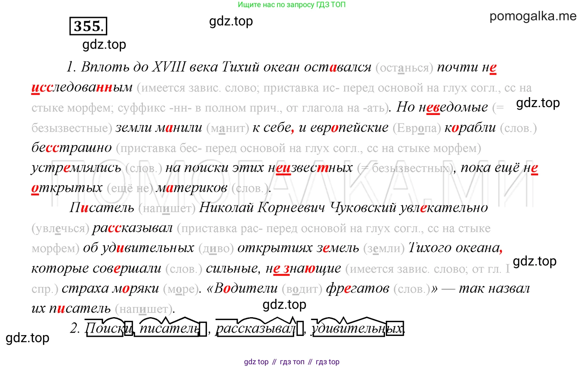Click the name 'Николай Корнеевич Чуковский'

pos(297,207)
